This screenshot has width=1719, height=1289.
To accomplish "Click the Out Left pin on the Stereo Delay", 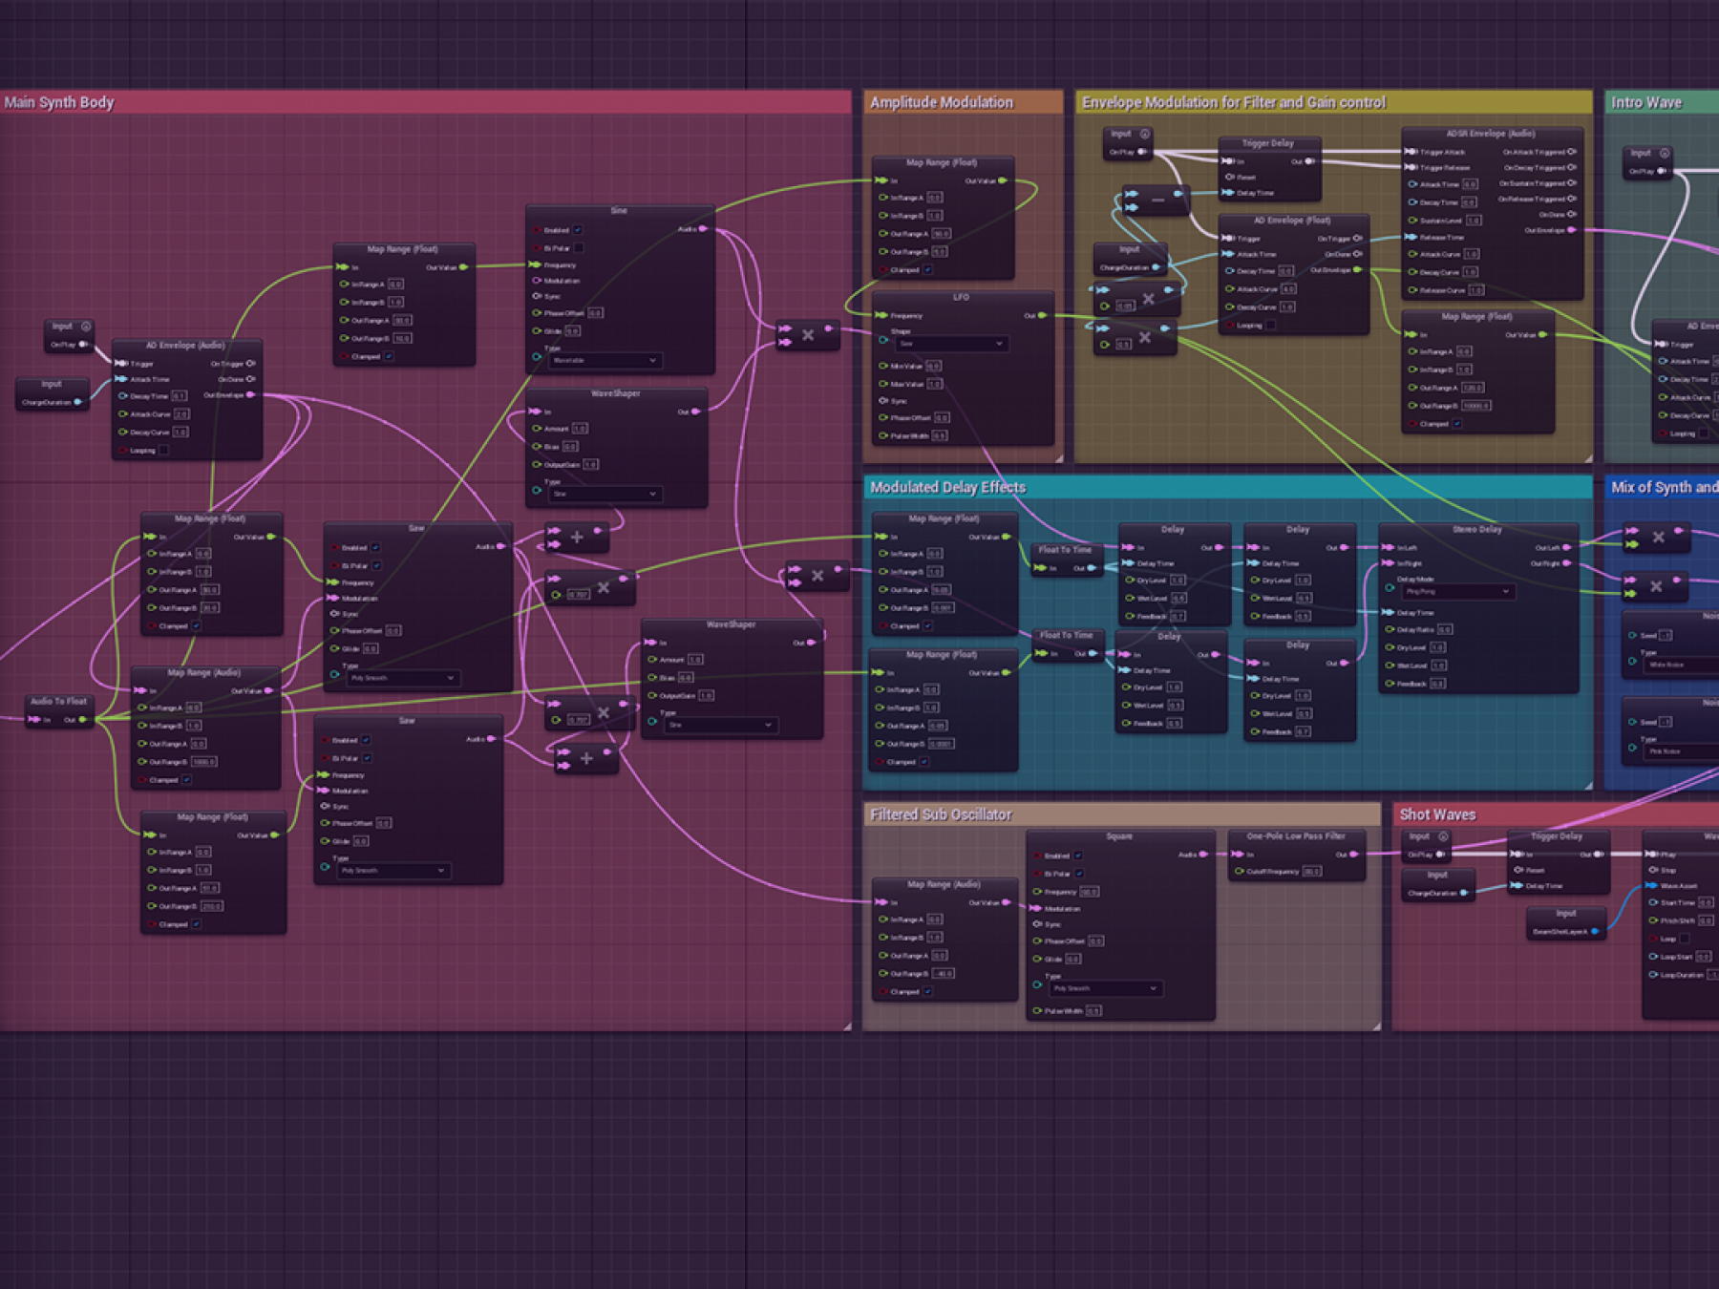I will (x=1564, y=547).
